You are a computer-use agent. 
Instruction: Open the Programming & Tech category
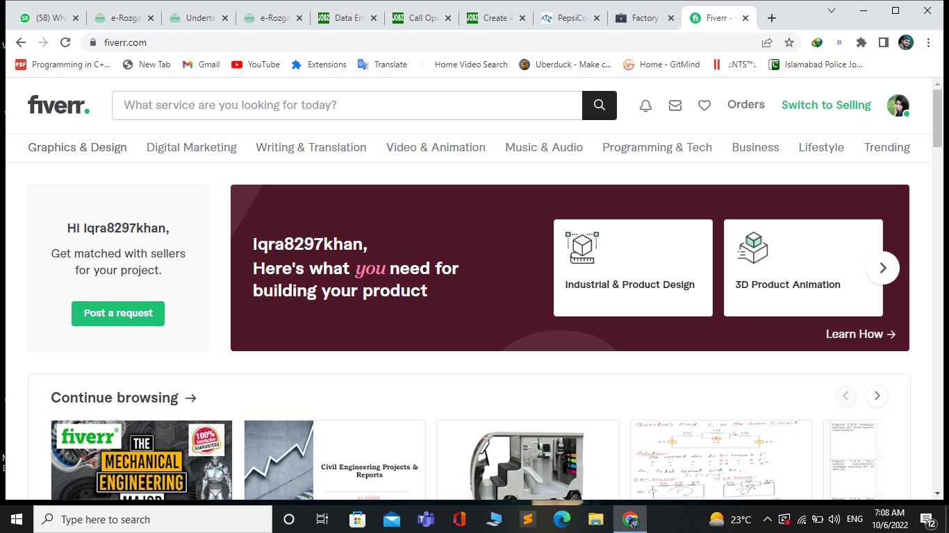tap(657, 147)
